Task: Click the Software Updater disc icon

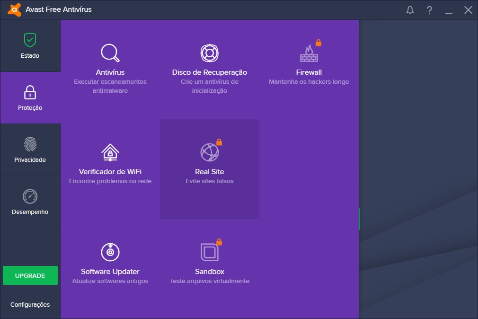Action: tap(110, 252)
